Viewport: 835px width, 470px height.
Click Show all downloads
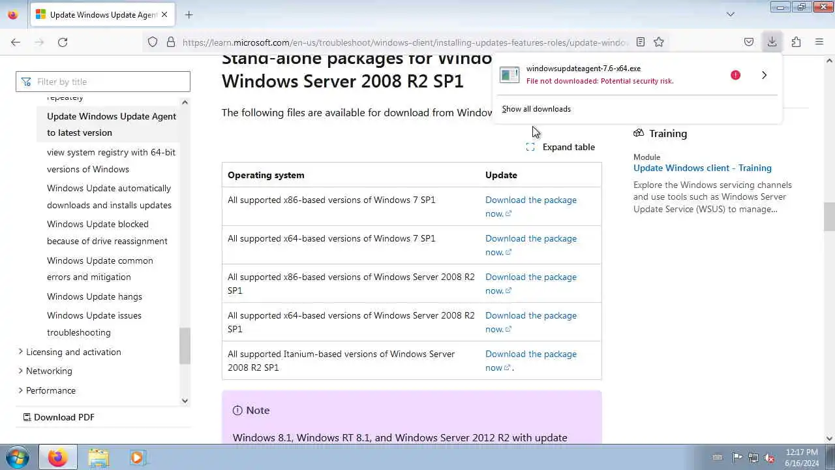click(x=536, y=109)
